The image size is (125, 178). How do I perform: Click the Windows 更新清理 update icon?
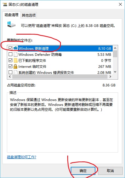pos(16,48)
